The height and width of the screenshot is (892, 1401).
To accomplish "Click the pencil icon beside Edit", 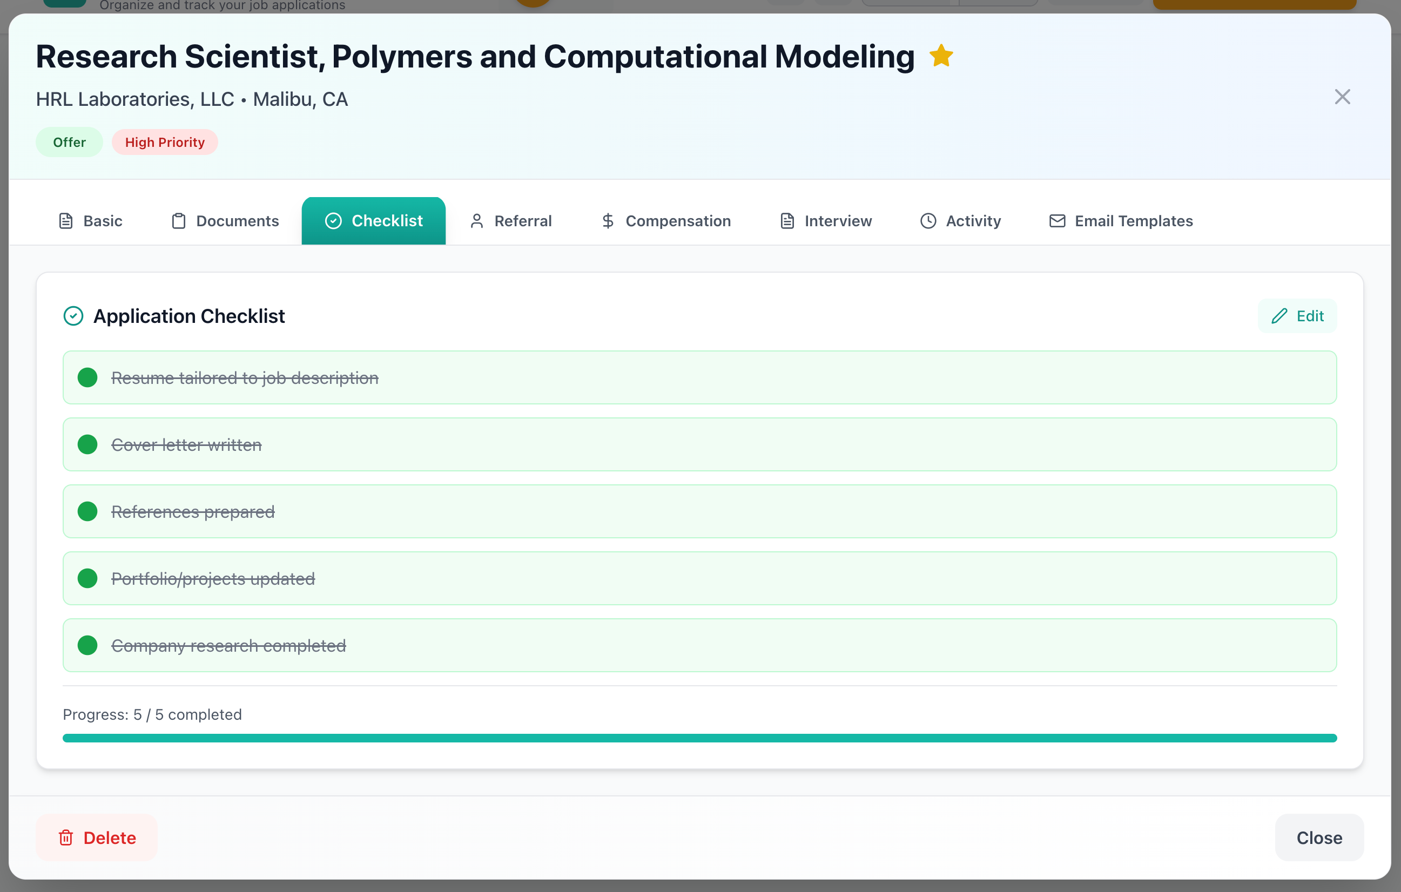I will pyautogui.click(x=1279, y=316).
